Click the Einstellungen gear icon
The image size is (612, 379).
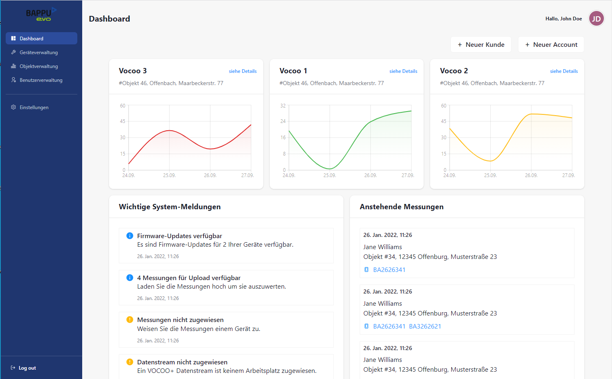click(x=13, y=107)
